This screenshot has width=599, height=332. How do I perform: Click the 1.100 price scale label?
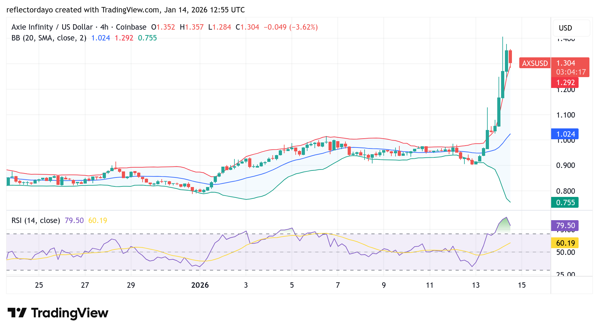(x=566, y=115)
